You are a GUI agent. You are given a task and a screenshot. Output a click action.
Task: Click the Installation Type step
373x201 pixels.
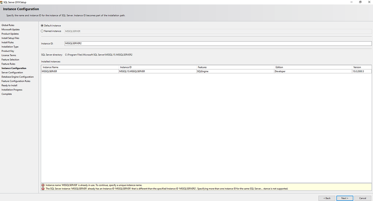[x=10, y=47]
